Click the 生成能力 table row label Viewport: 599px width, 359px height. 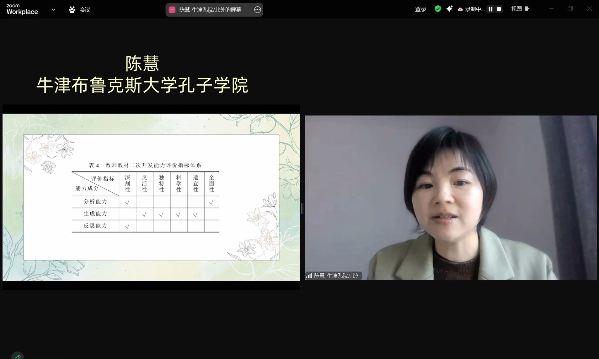pyautogui.click(x=95, y=214)
